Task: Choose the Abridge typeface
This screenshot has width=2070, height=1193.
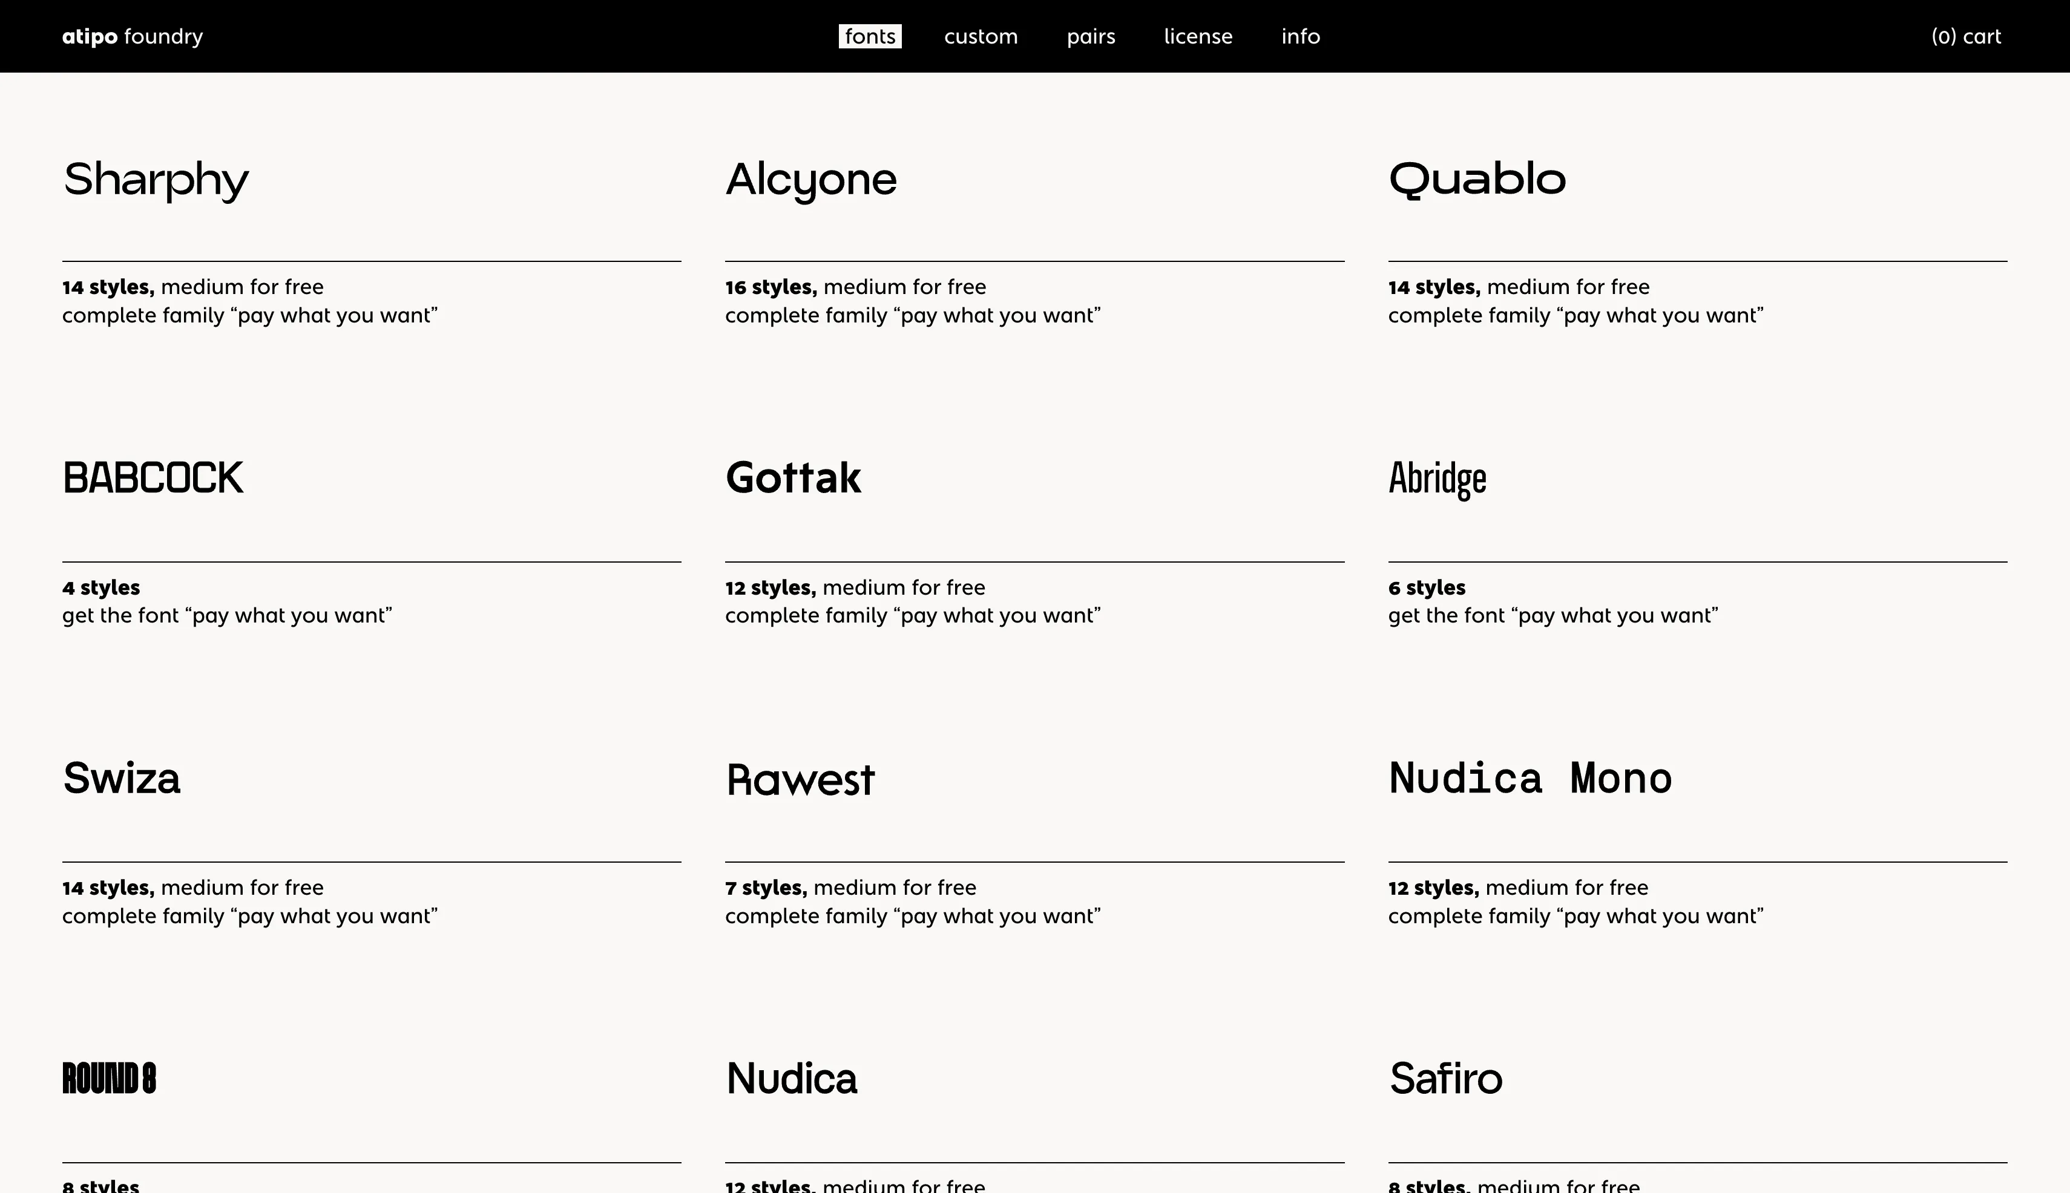Action: pyautogui.click(x=1436, y=479)
